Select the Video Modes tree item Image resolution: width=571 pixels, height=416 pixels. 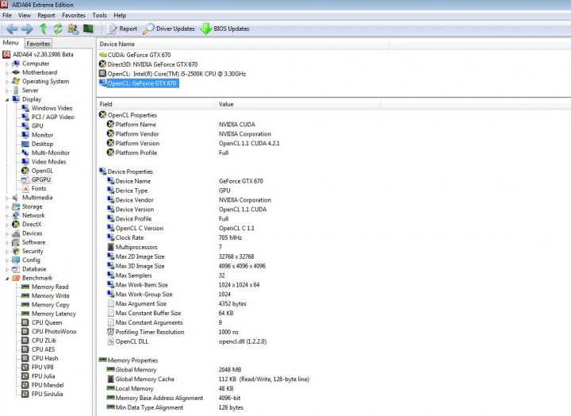tap(49, 161)
